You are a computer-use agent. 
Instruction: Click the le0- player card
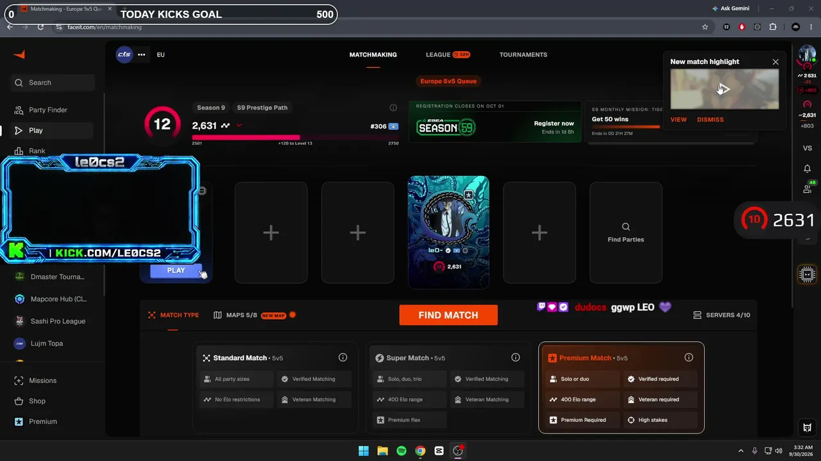click(x=448, y=232)
